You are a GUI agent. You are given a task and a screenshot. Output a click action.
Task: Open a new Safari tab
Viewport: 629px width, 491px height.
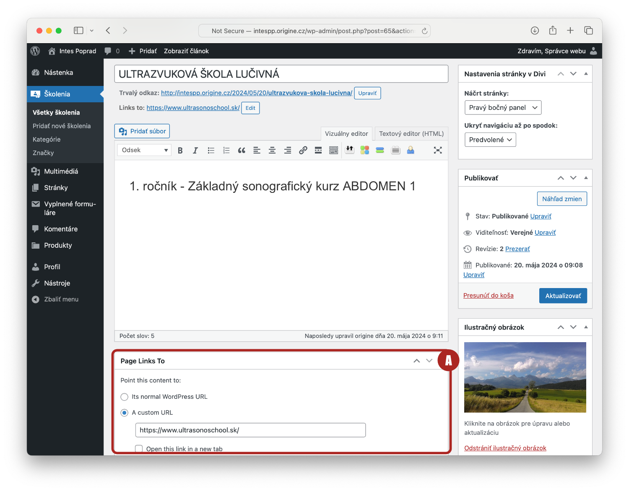coord(570,31)
